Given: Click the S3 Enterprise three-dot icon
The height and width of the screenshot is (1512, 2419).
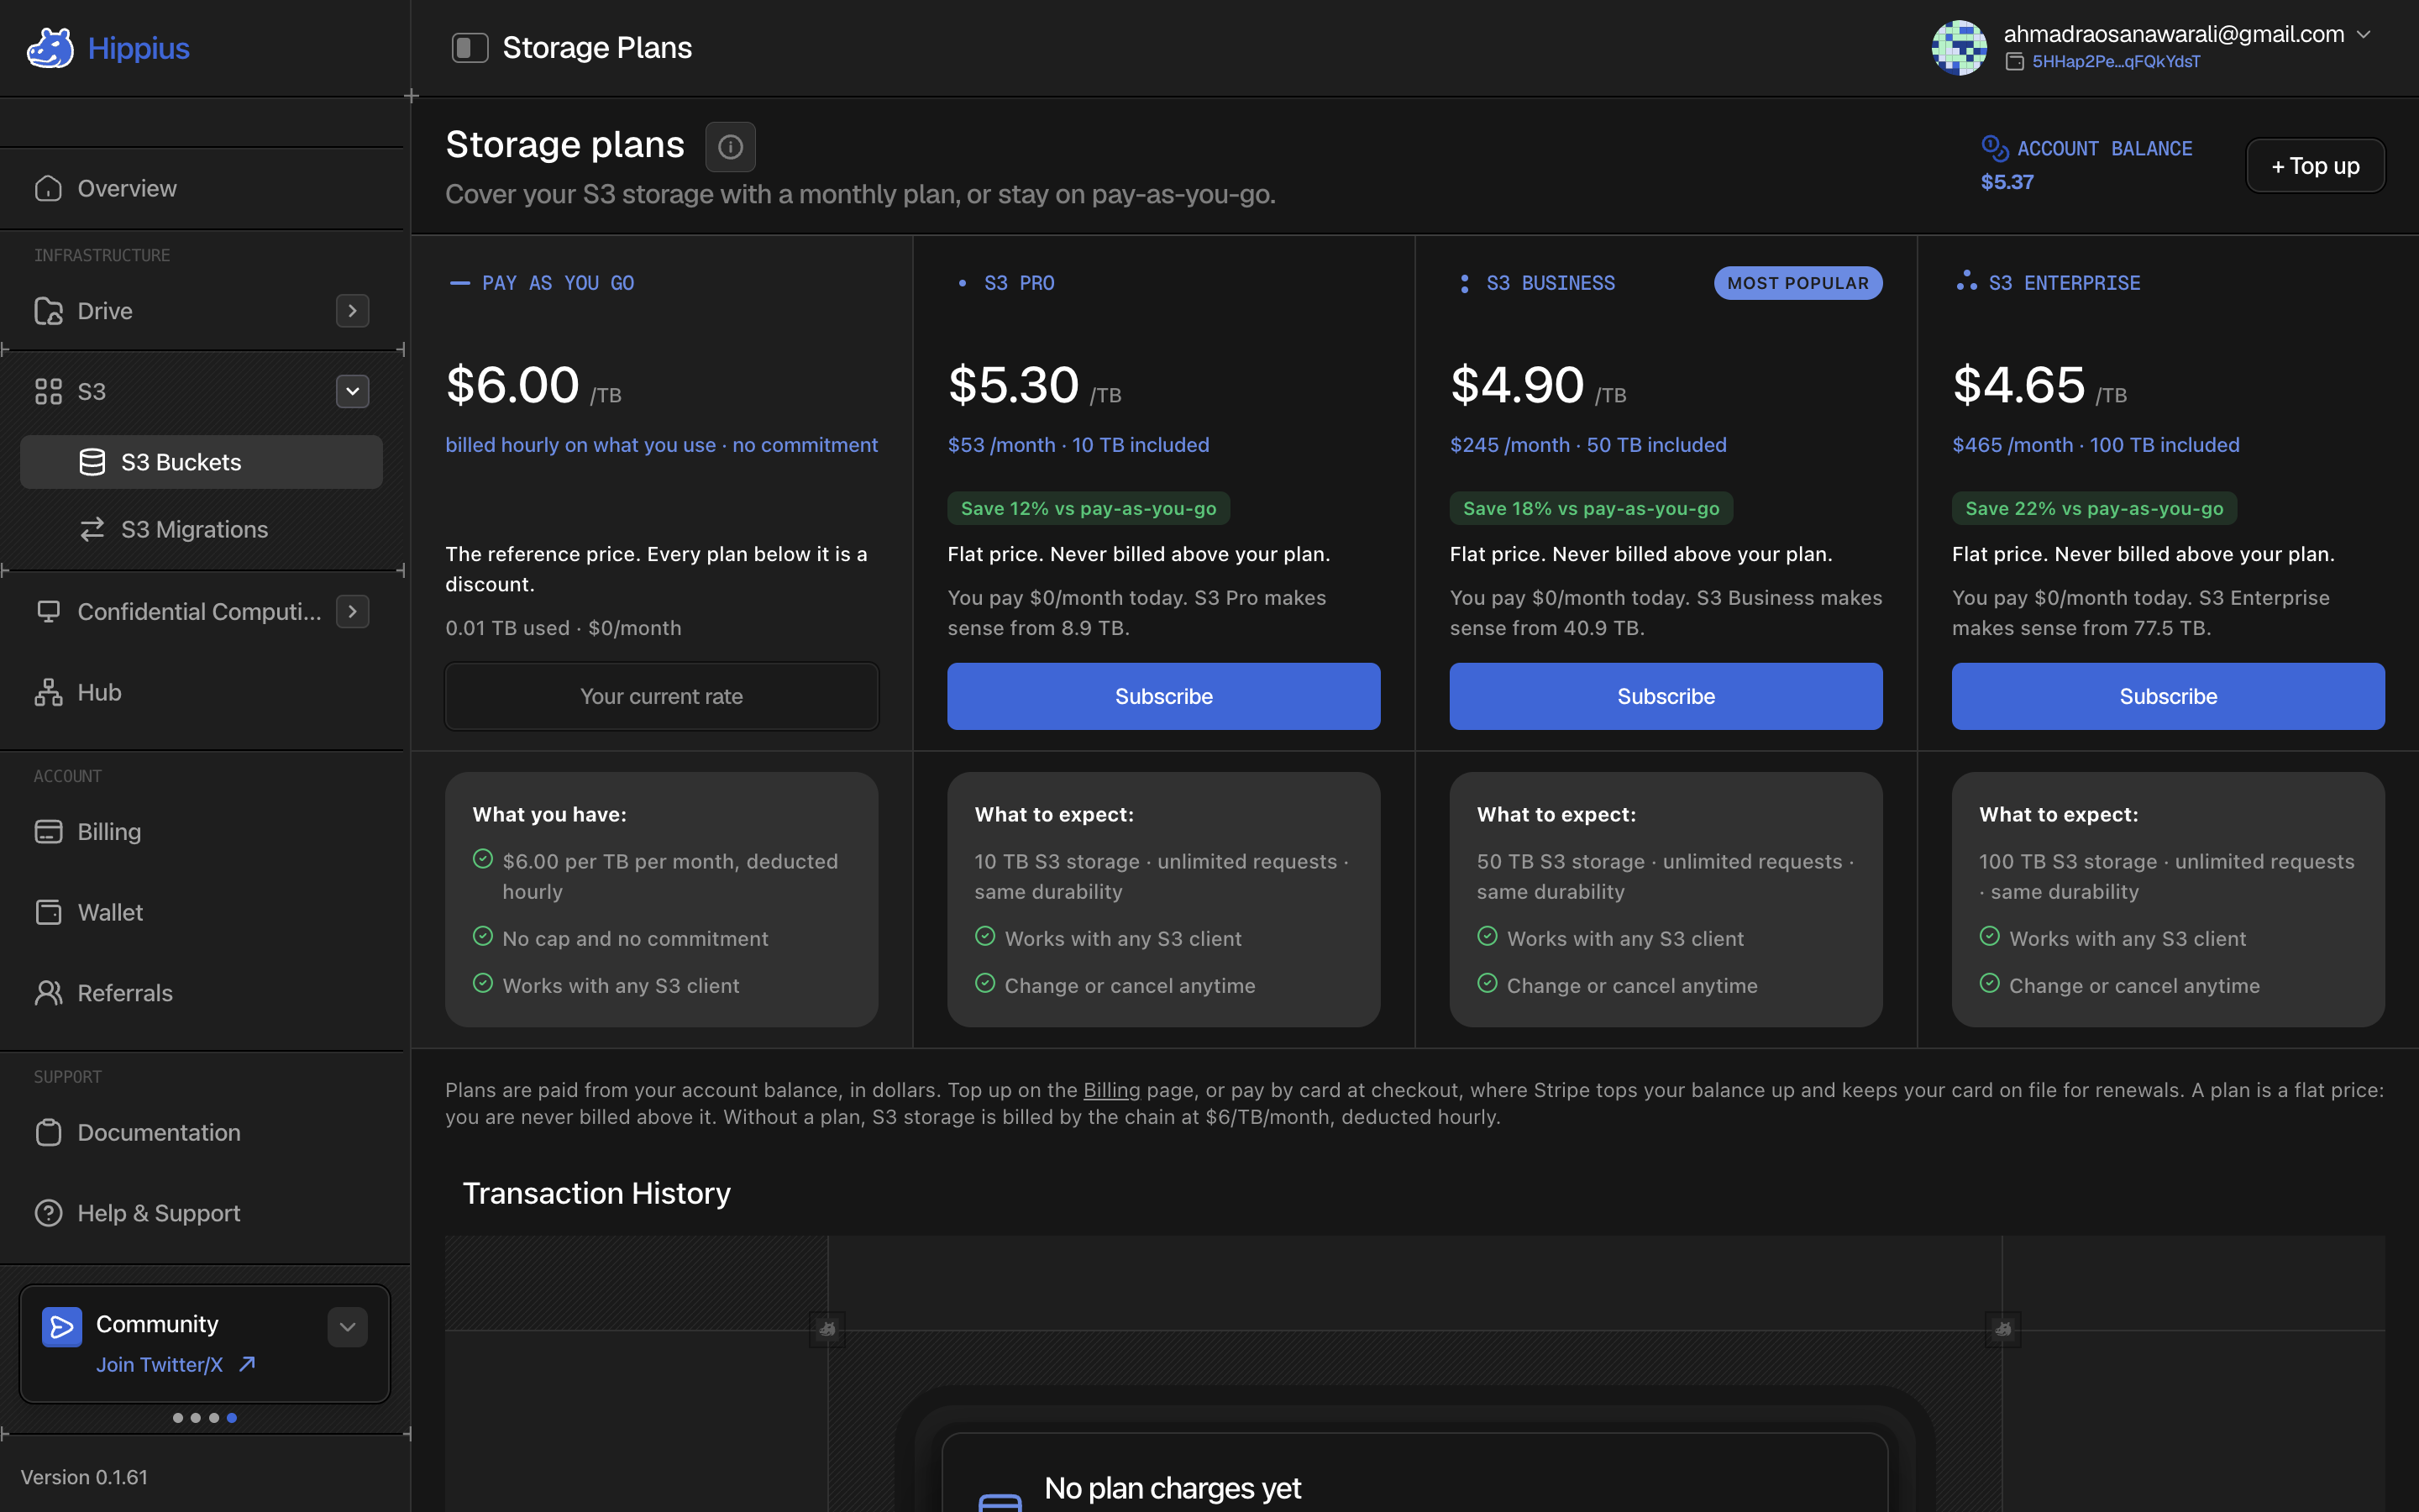Looking at the screenshot, I should pos(1966,281).
